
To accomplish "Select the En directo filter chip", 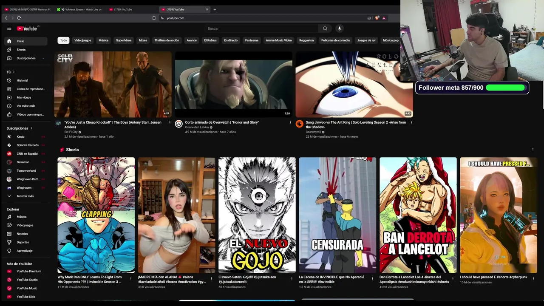I will click(x=231, y=40).
